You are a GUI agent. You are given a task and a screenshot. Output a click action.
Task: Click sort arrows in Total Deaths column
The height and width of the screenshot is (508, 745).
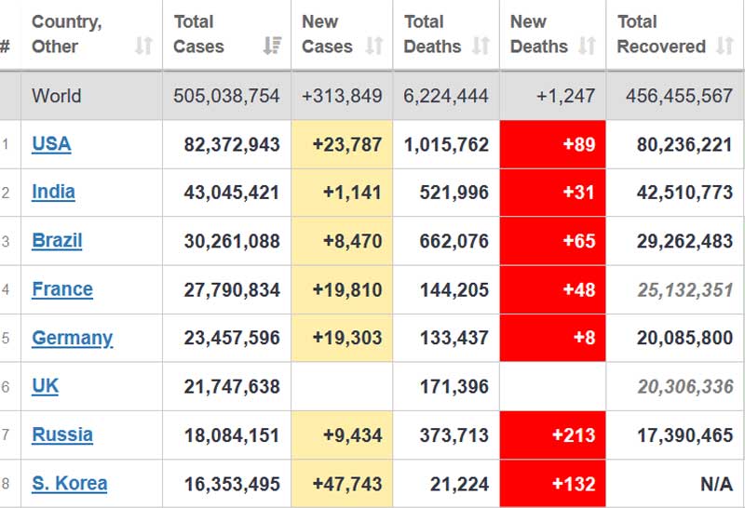coord(481,46)
